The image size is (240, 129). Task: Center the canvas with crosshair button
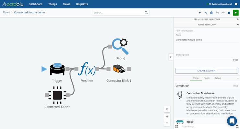coord(167,109)
